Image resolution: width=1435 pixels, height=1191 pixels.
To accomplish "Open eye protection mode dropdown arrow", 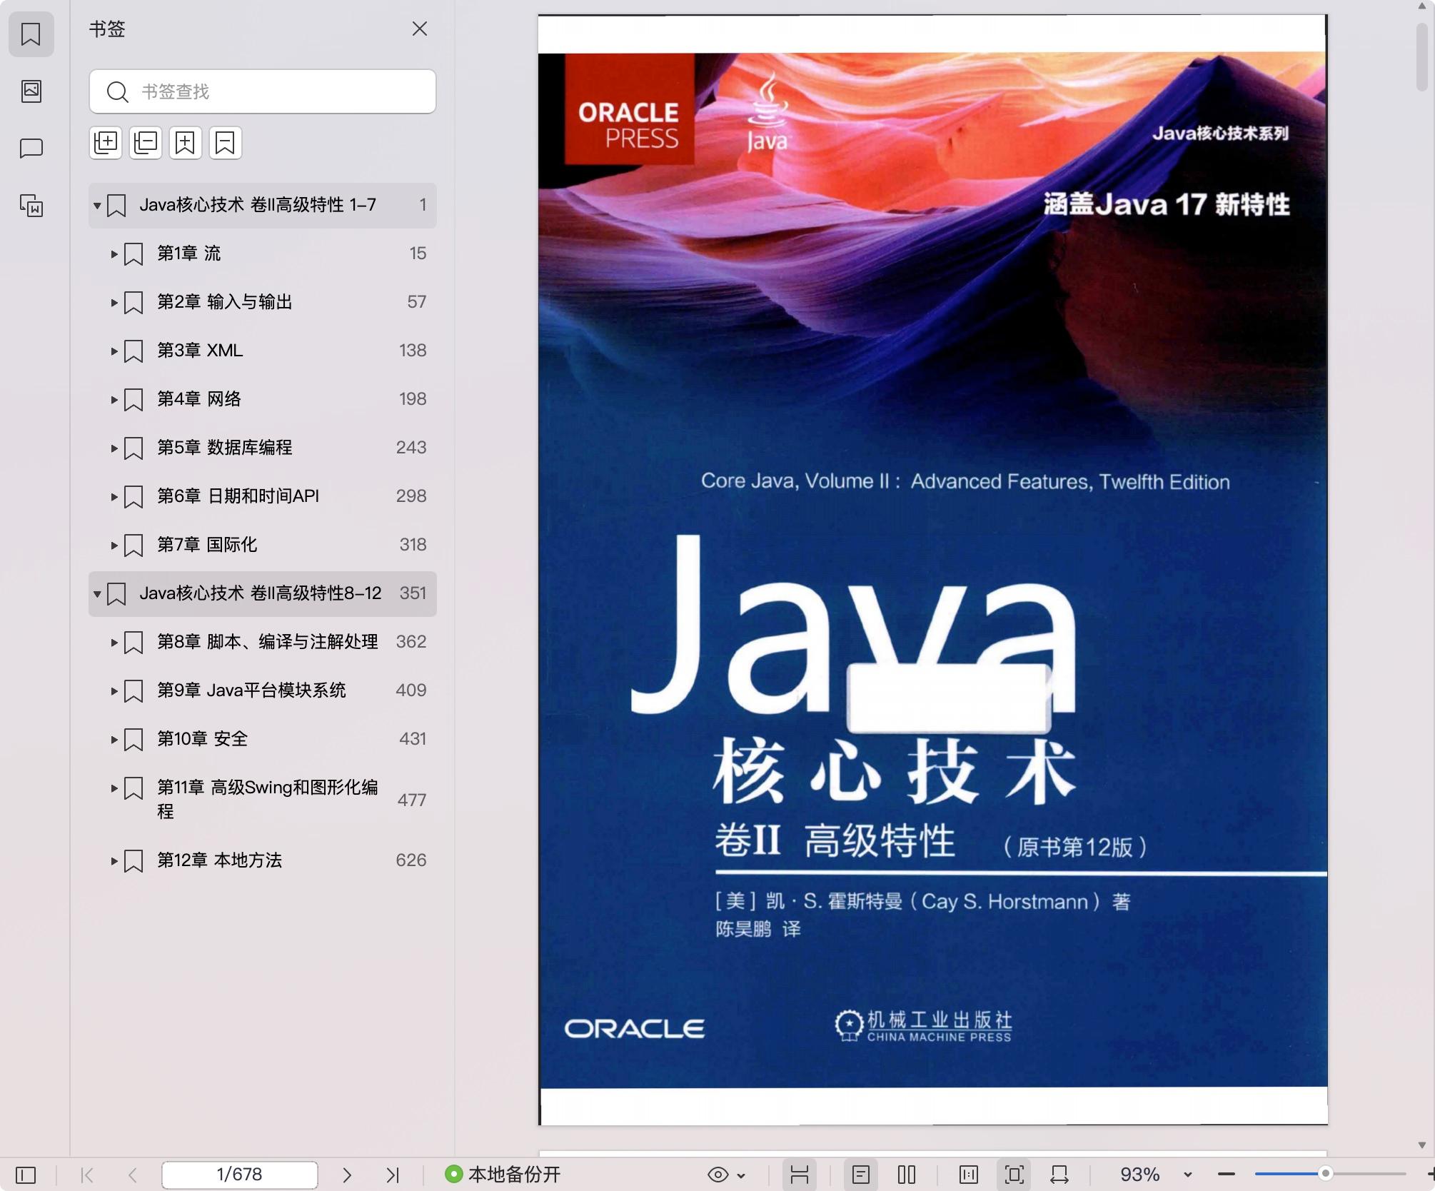I will [x=741, y=1175].
